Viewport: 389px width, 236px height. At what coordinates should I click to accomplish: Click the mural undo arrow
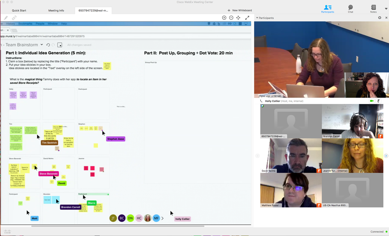click(x=48, y=45)
